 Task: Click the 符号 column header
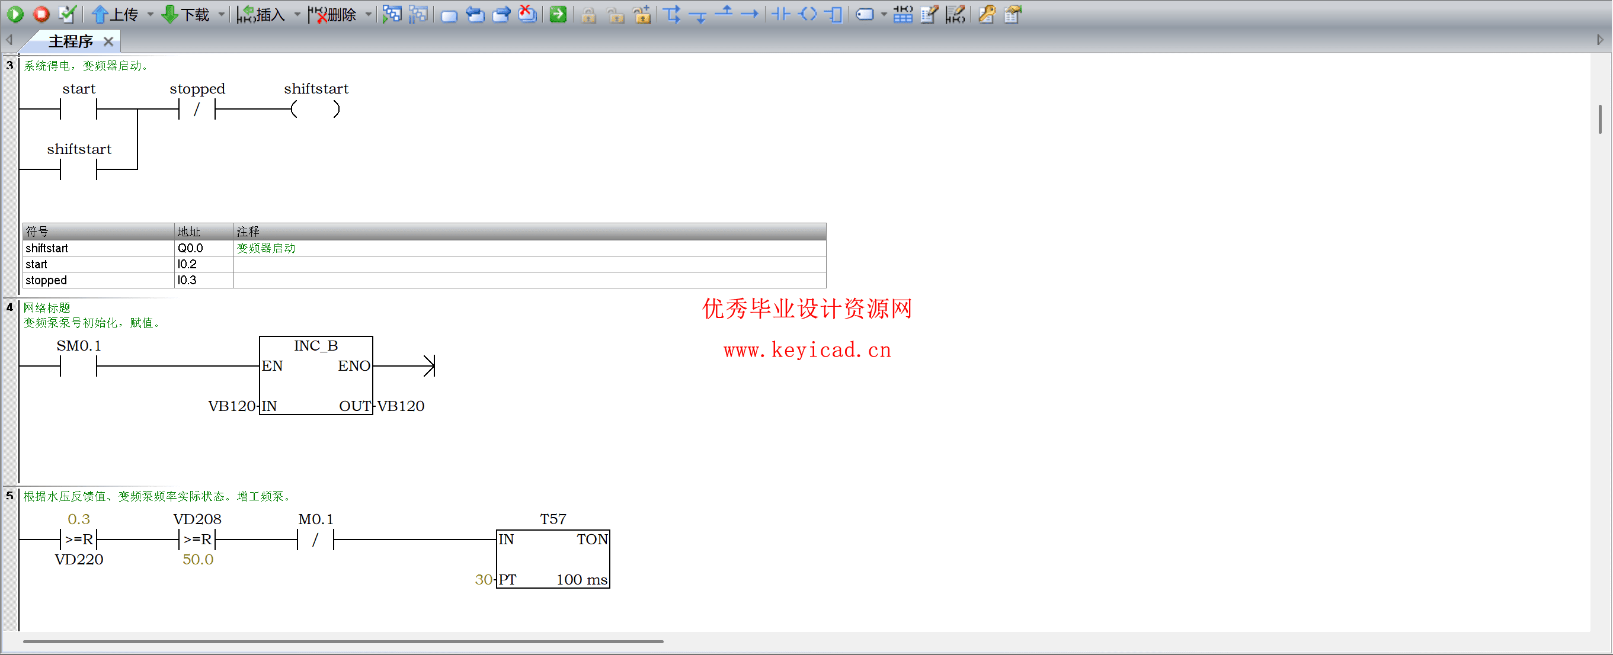[98, 232]
